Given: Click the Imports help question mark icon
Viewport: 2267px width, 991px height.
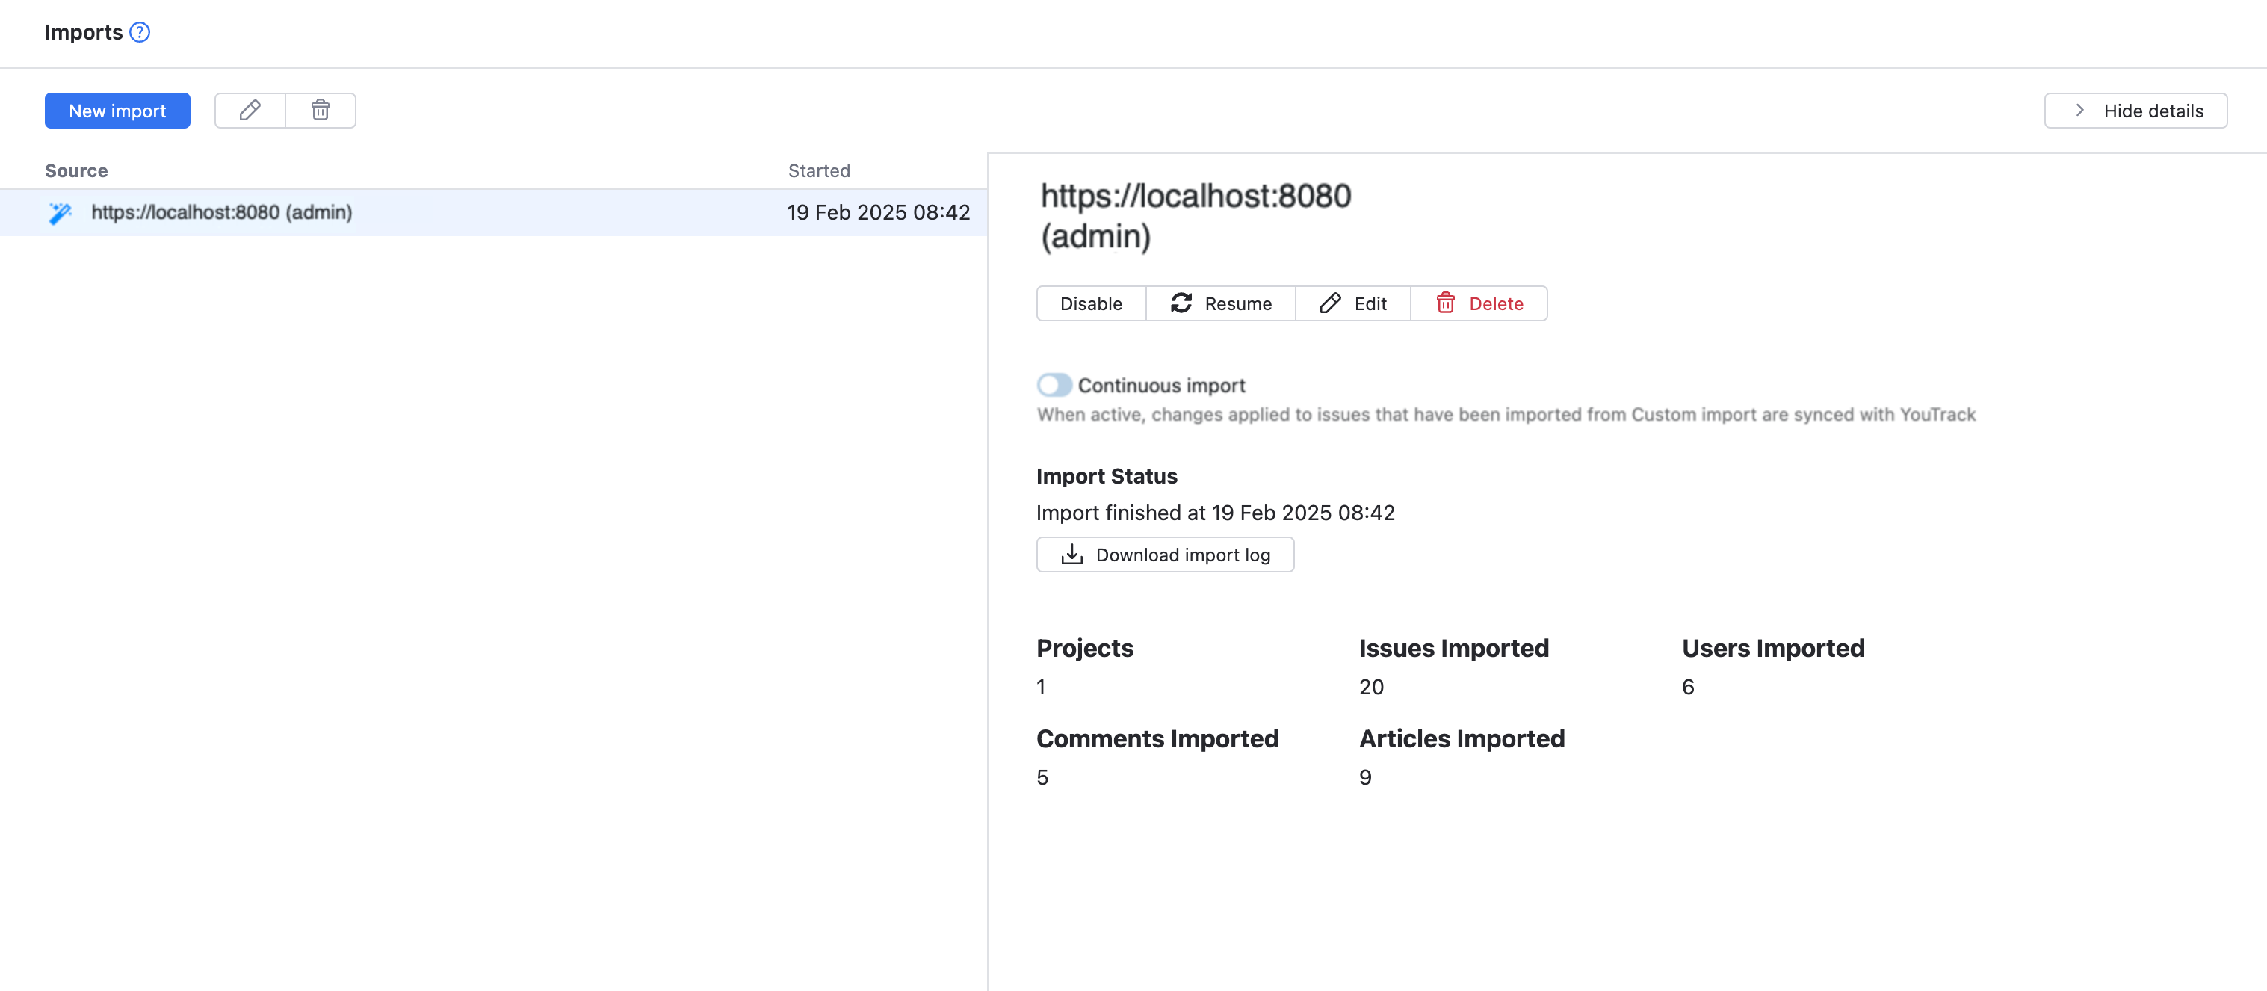Looking at the screenshot, I should coord(139,33).
